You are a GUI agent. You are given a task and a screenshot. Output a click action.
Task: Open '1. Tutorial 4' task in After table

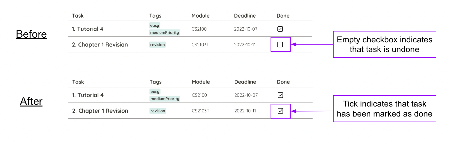click(88, 95)
